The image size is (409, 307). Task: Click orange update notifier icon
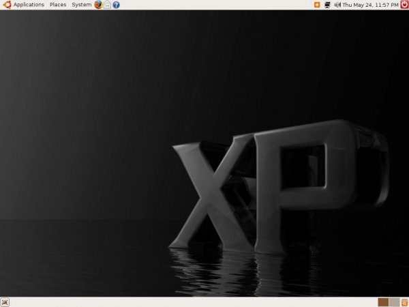317,5
